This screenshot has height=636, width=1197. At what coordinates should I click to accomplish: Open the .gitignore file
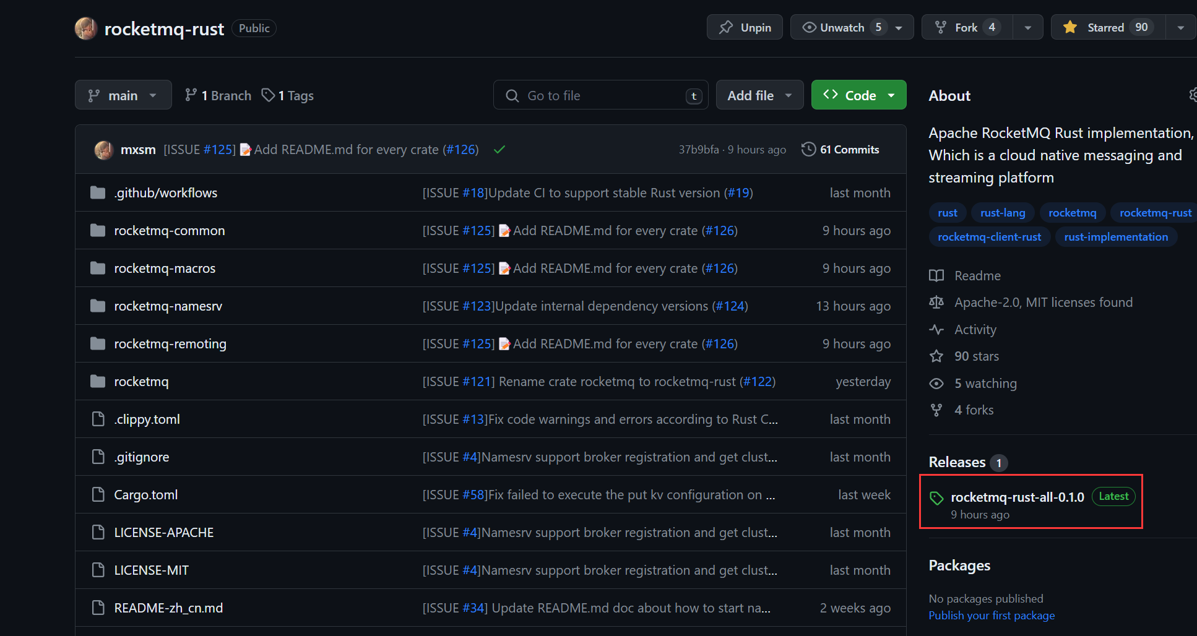coord(142,457)
